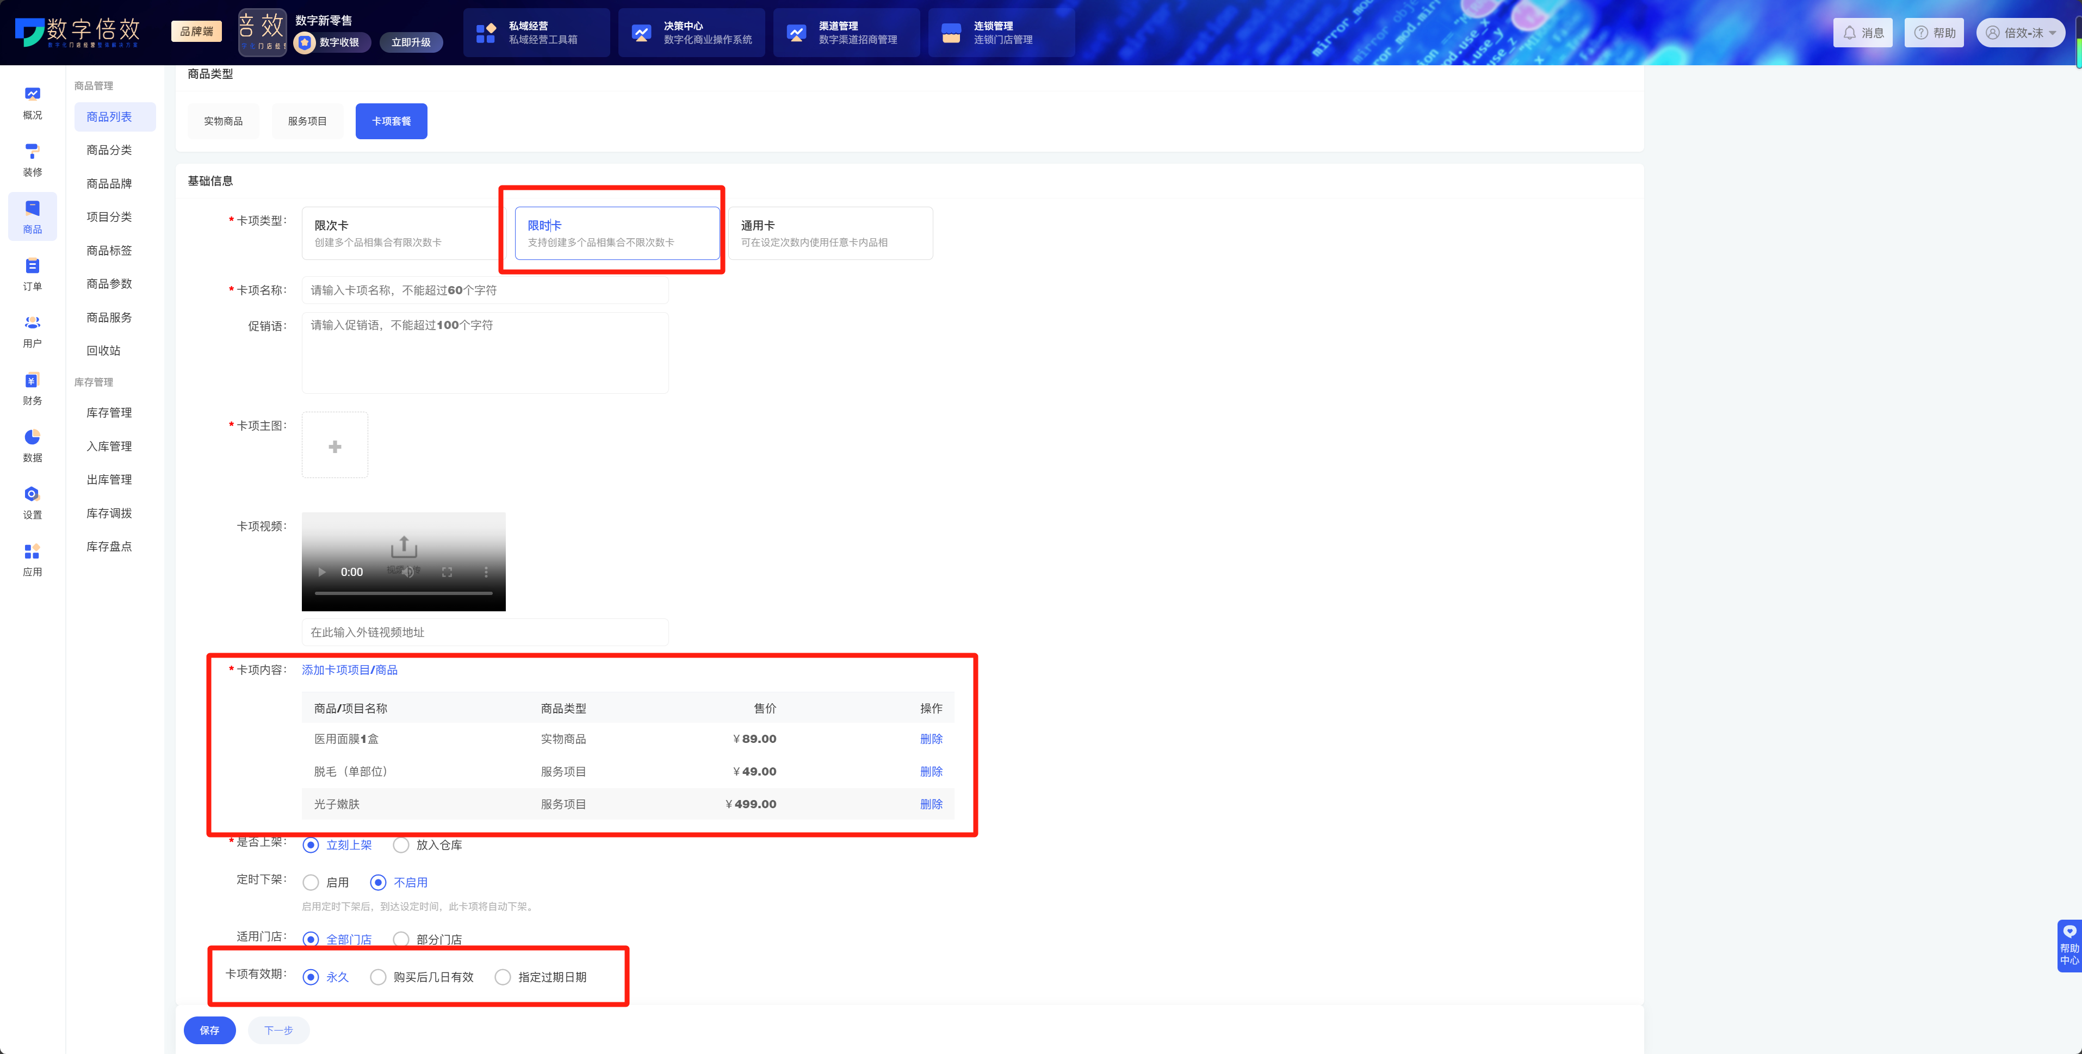Select 放入仓库 radio option
Image resolution: width=2082 pixels, height=1054 pixels.
click(401, 845)
